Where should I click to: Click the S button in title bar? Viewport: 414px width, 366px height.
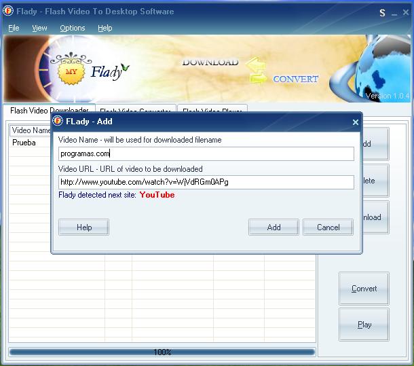coord(382,13)
